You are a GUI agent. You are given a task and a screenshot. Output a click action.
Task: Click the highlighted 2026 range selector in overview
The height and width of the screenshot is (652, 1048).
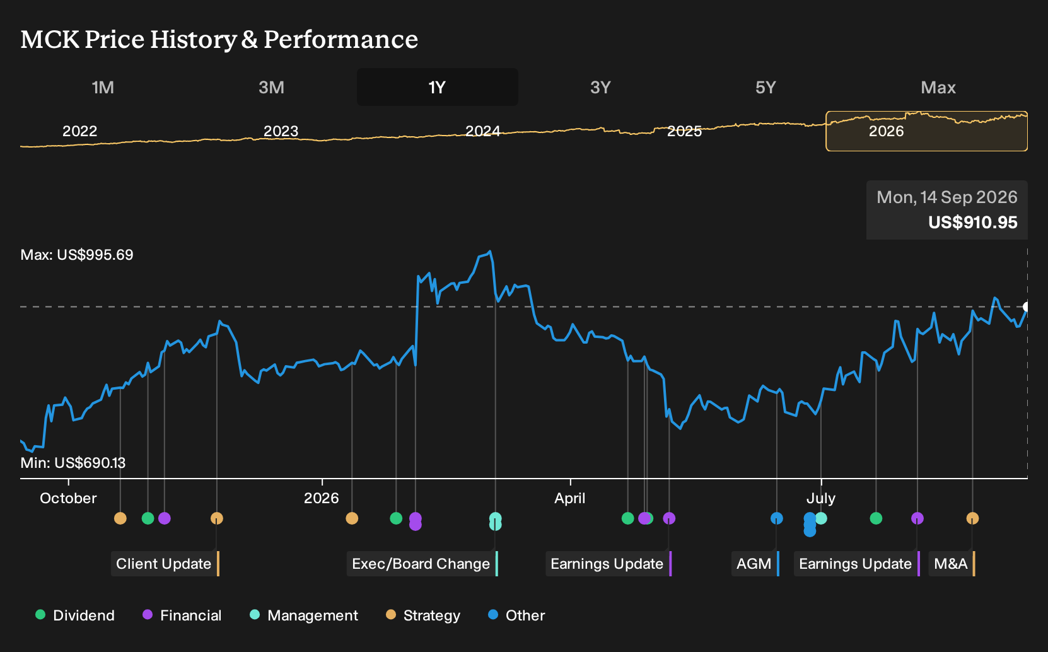927,131
